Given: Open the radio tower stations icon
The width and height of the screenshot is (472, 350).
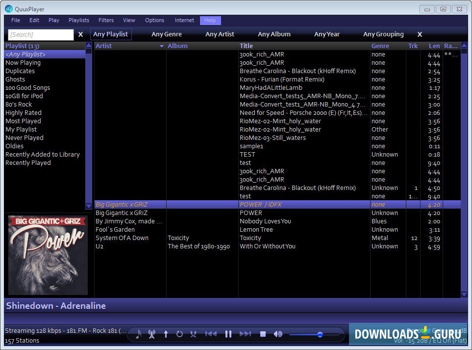Looking at the screenshot, I should click(151, 334).
